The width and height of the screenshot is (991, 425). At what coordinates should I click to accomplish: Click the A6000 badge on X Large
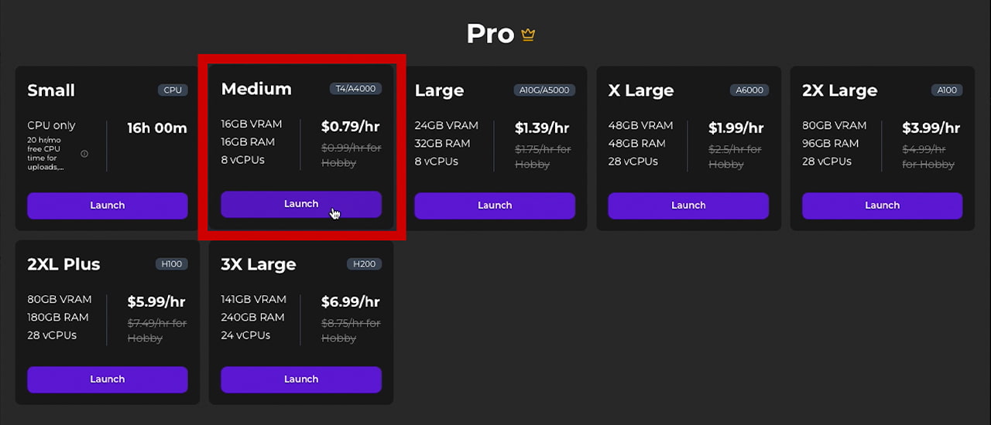coord(749,90)
